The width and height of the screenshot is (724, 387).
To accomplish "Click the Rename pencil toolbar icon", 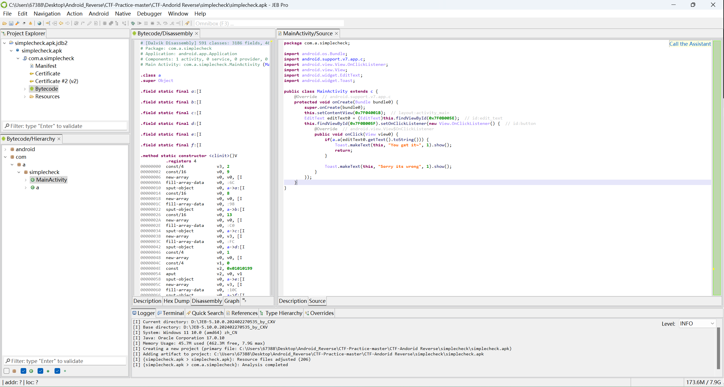I will point(89,23).
